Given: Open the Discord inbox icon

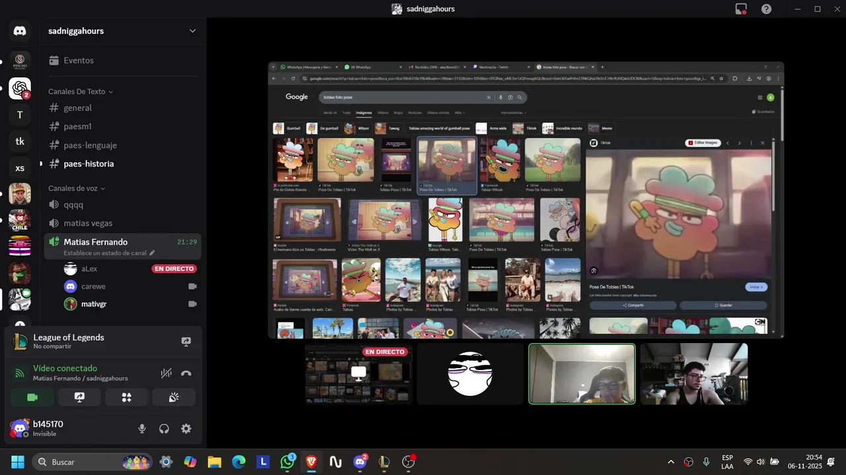Looking at the screenshot, I should pyautogui.click(x=741, y=9).
